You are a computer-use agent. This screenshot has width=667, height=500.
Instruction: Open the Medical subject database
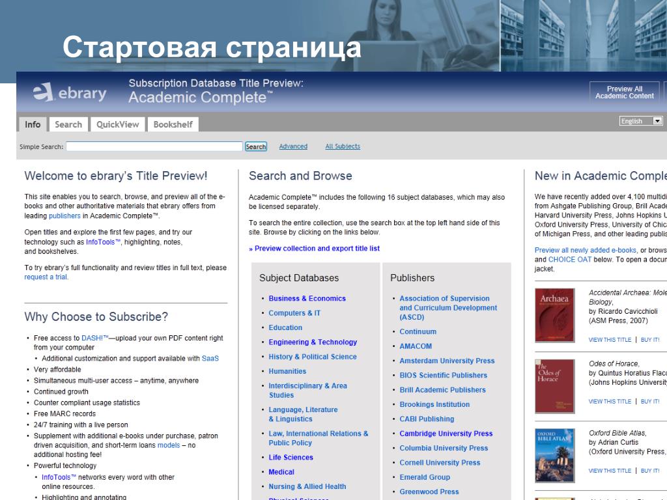click(281, 472)
